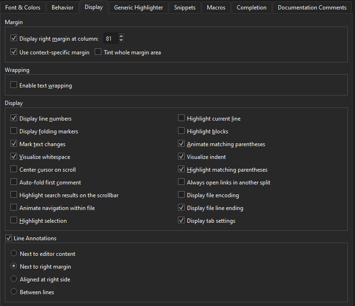Switch to the Font & Colors tab

[23, 8]
